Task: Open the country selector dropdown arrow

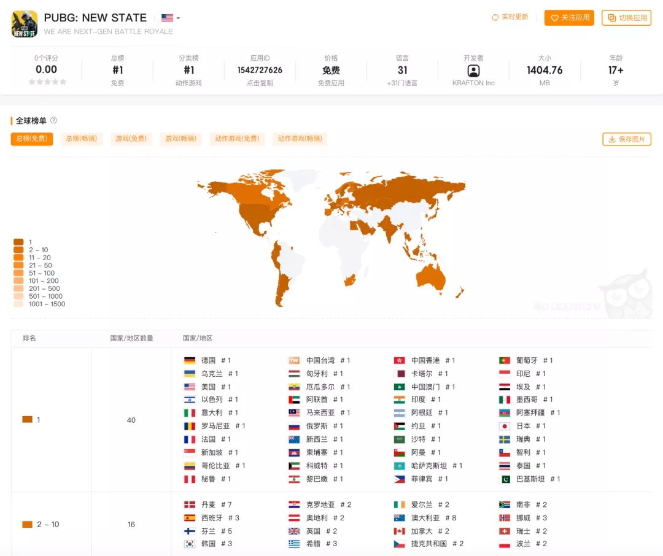Action: click(179, 18)
